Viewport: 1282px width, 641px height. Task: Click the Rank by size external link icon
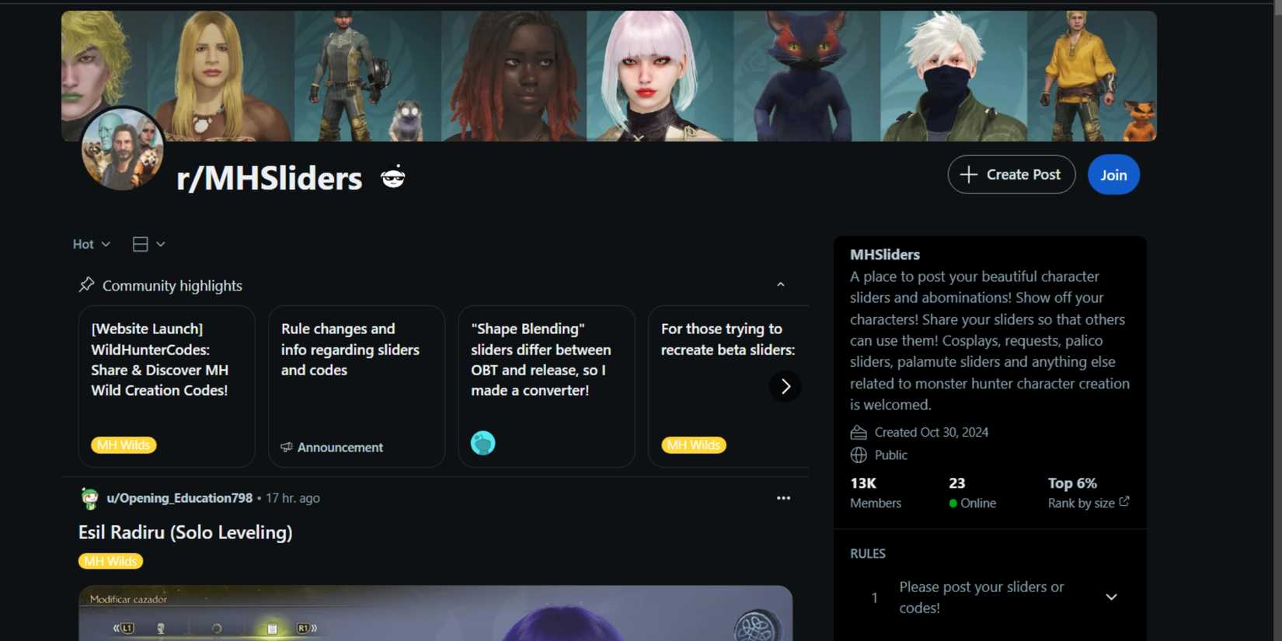click(x=1124, y=502)
